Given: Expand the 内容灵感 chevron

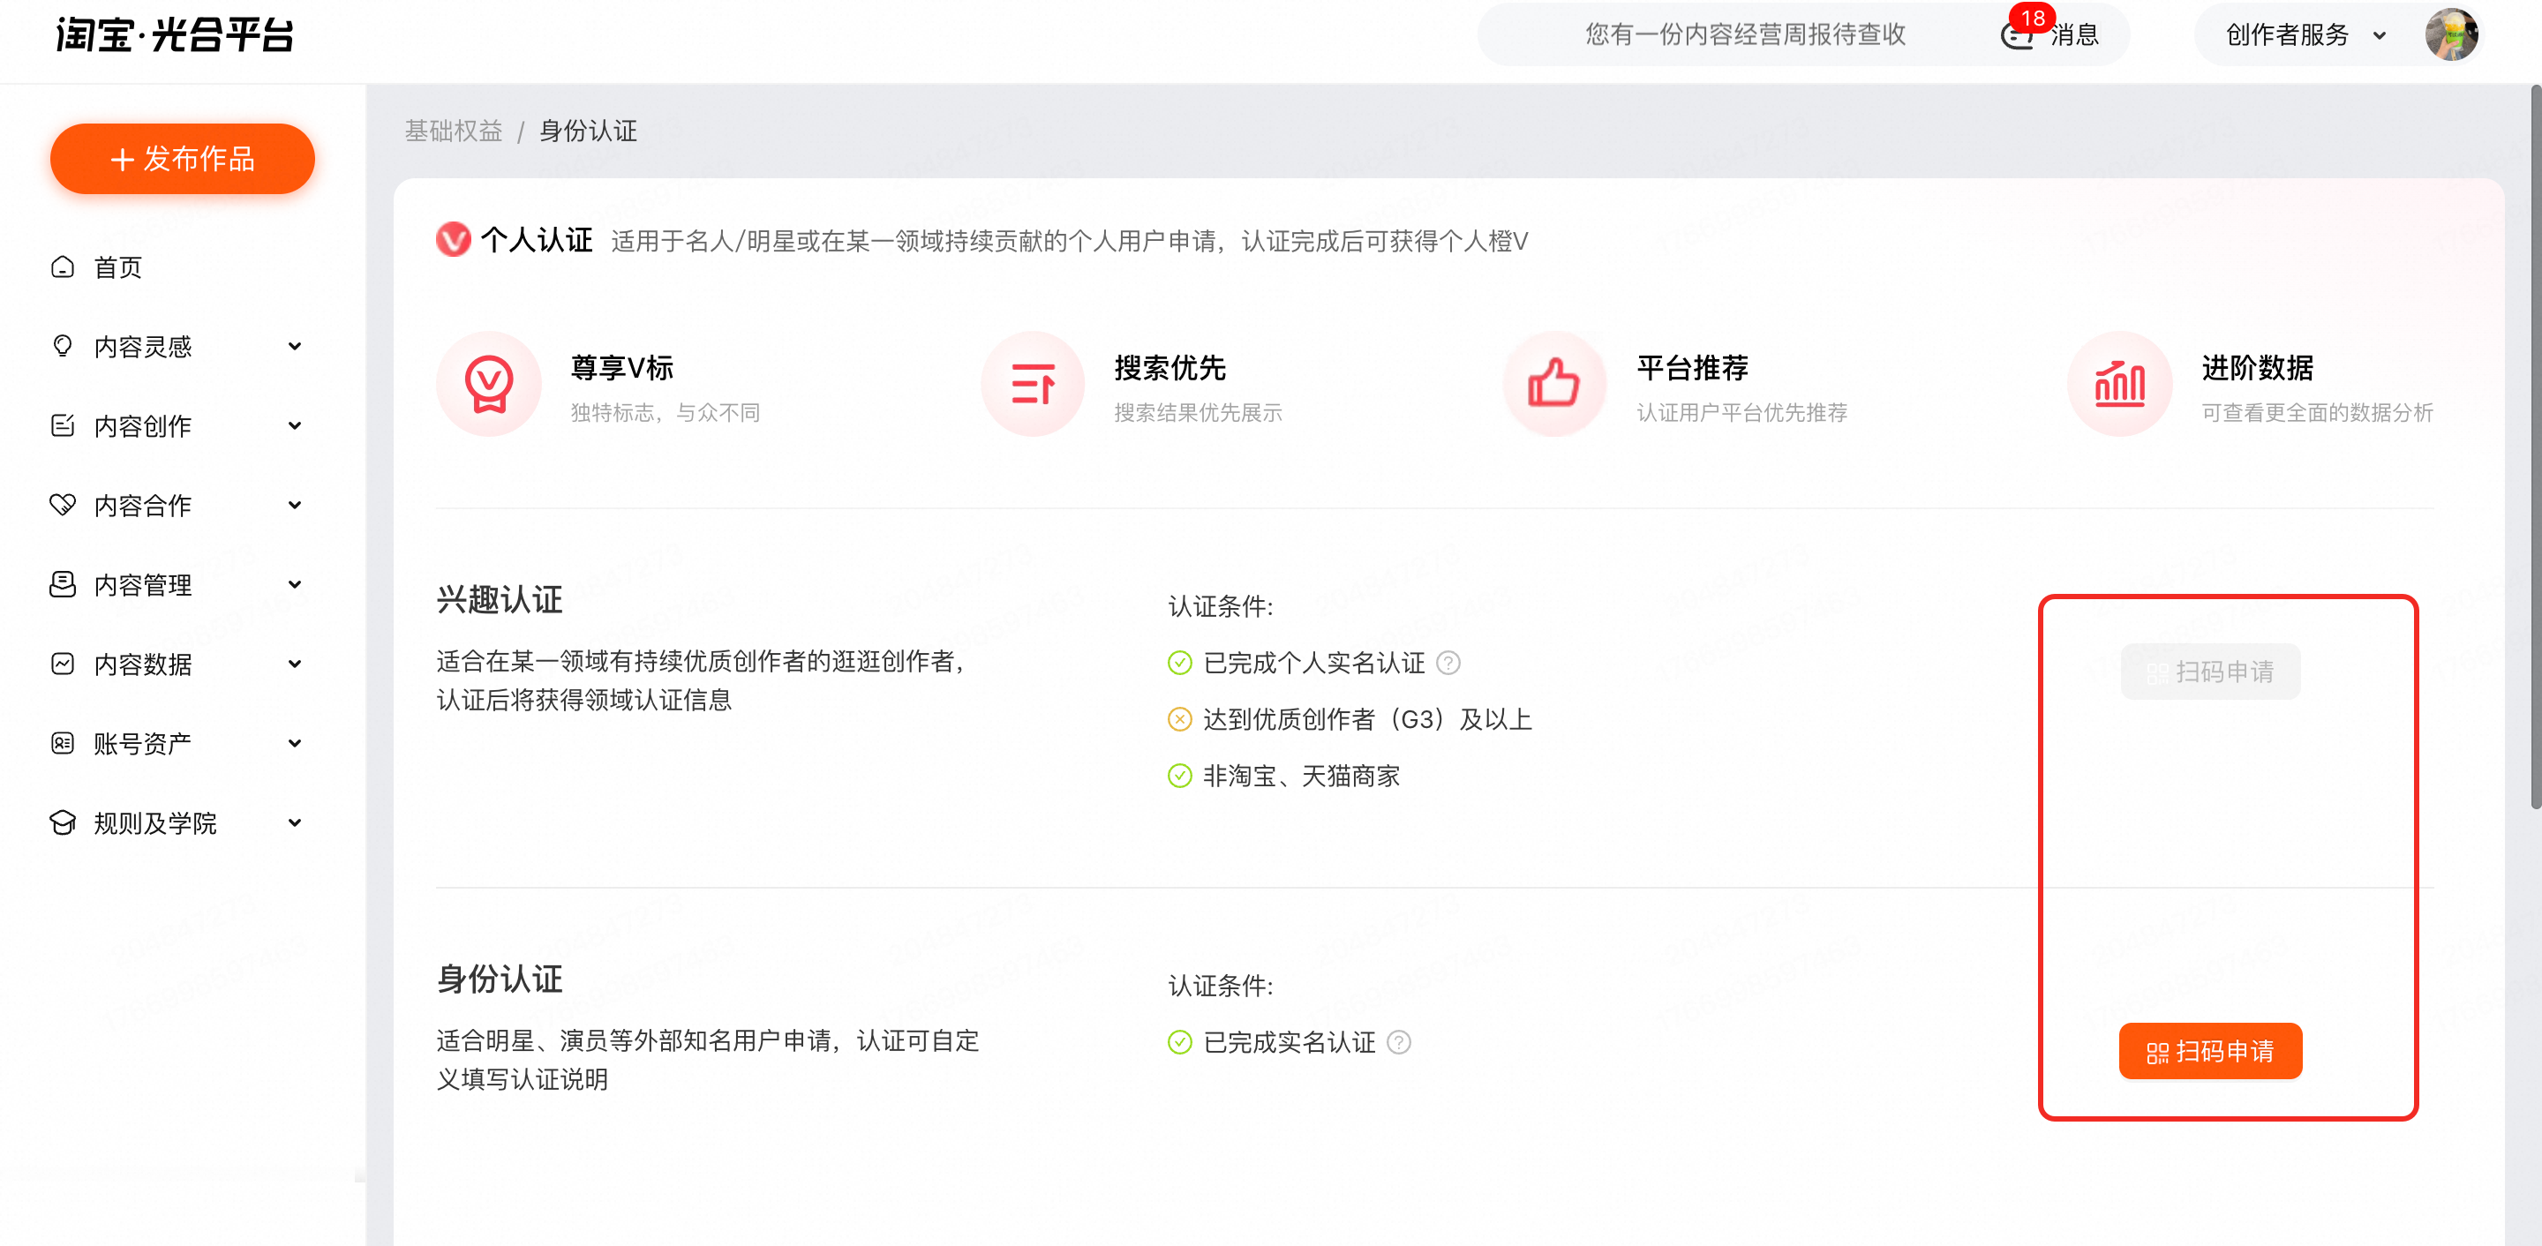Looking at the screenshot, I should pyautogui.click(x=294, y=346).
